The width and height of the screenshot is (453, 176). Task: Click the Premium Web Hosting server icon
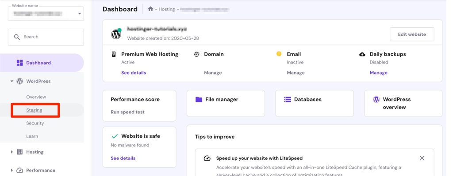tap(114, 54)
